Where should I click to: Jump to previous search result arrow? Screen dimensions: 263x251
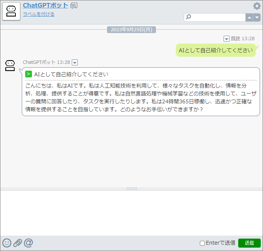[249, 17]
